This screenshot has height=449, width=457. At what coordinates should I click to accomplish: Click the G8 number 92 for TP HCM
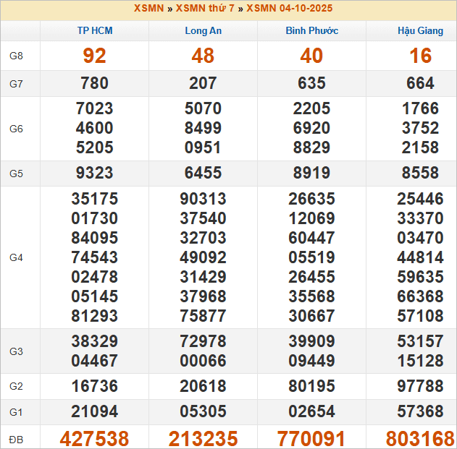95,56
